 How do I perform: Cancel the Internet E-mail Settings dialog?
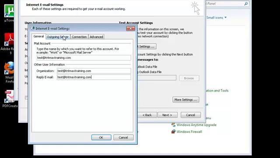point(123,137)
